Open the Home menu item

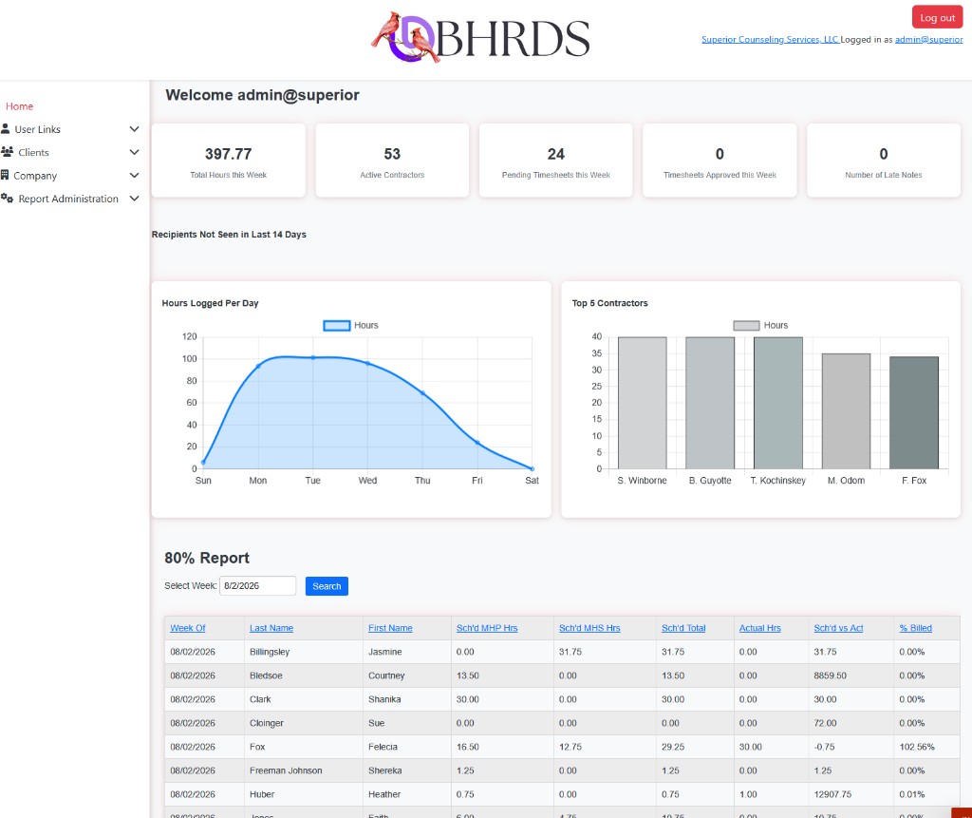click(19, 106)
